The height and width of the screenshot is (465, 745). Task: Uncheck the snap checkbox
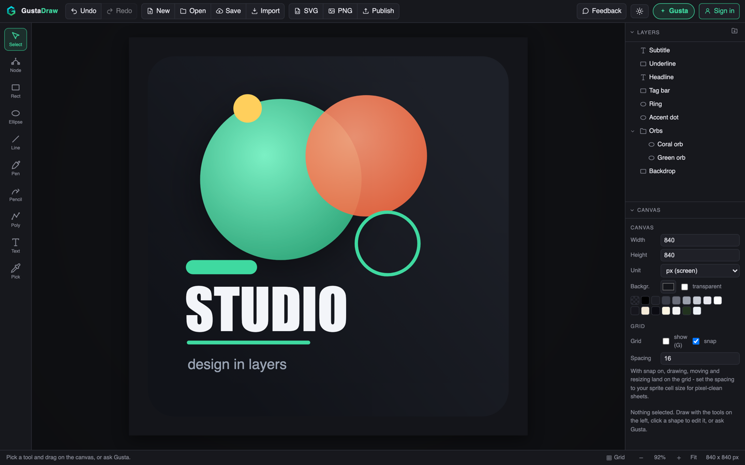click(696, 342)
